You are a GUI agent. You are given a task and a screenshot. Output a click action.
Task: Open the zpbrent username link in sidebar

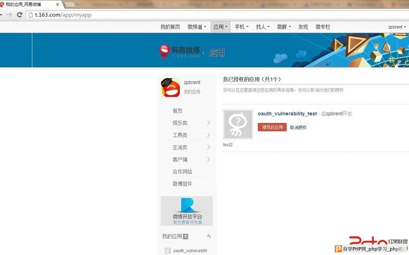coord(192,83)
